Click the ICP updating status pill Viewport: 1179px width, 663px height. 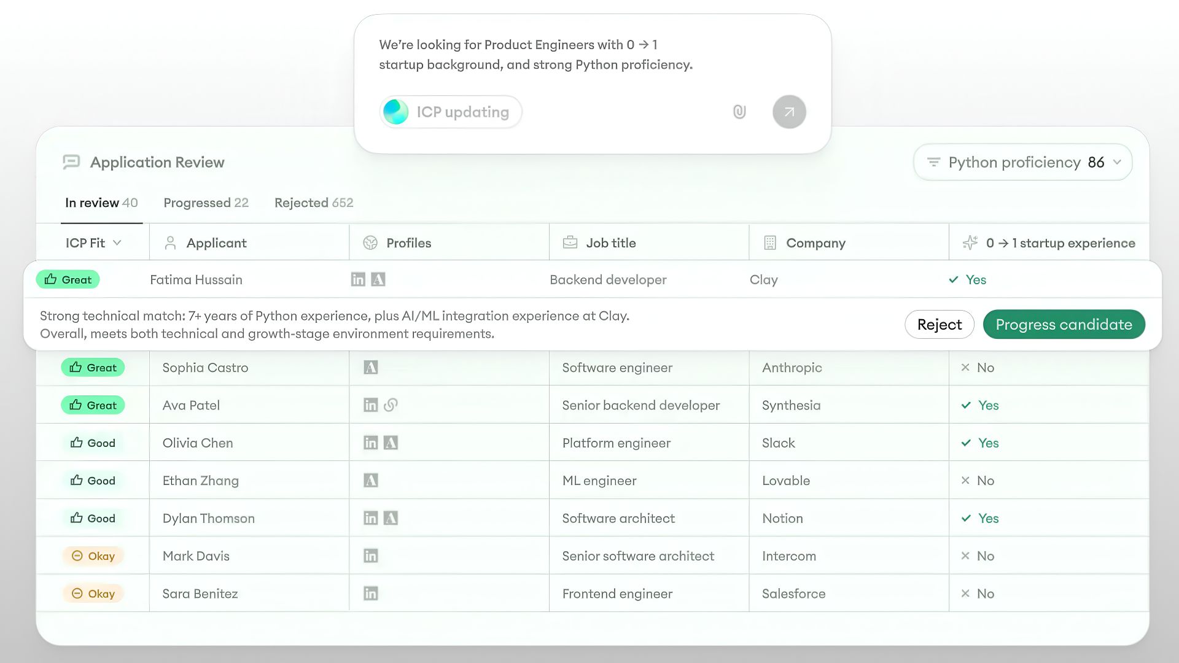coord(450,112)
